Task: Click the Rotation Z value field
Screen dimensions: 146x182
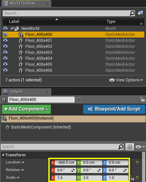Action: coord(117,170)
